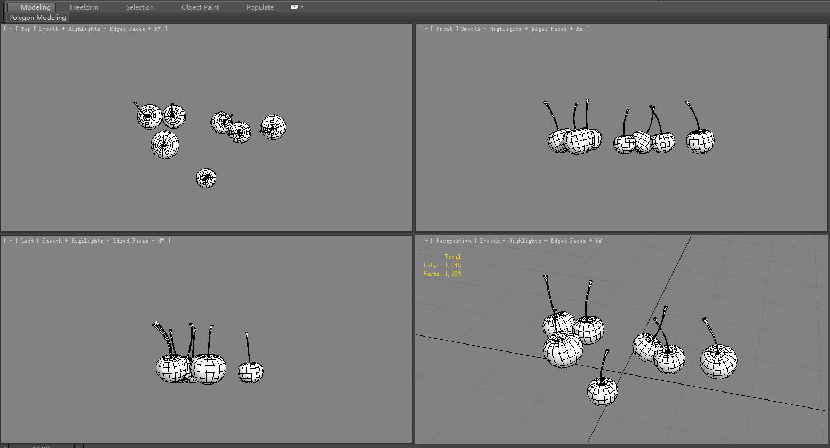Image resolution: width=830 pixels, height=448 pixels.
Task: Open the Freeform ribbon tab
Action: 84,7
